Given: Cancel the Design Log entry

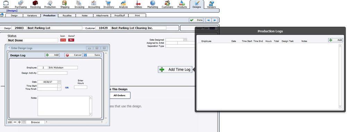Looking at the screenshot, I should (x=74, y=55).
